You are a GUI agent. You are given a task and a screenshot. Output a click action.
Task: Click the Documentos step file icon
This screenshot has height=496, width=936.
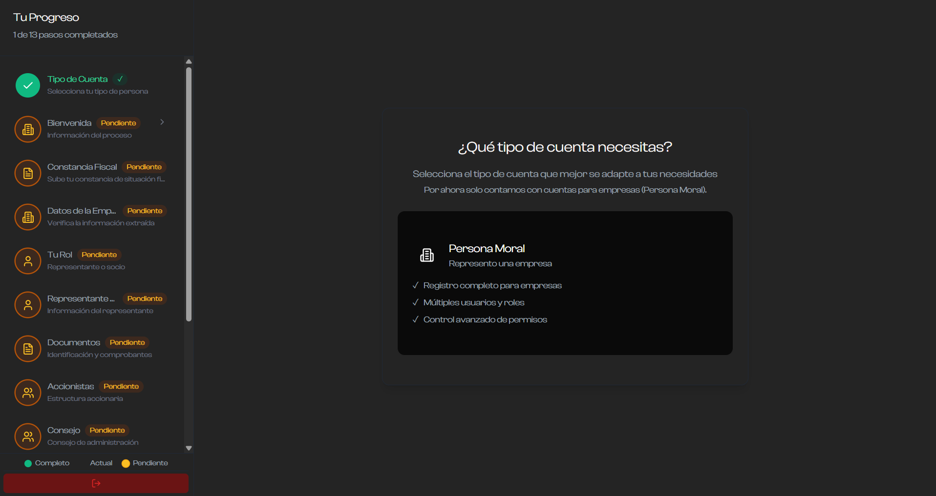tap(28, 349)
